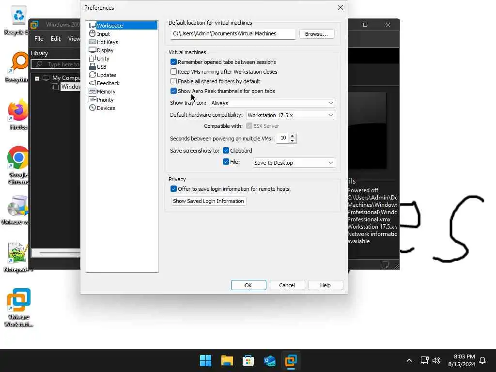Screen dimensions: 496x372
Task: Open the Windows Start menu
Action: pyautogui.click(x=205, y=360)
